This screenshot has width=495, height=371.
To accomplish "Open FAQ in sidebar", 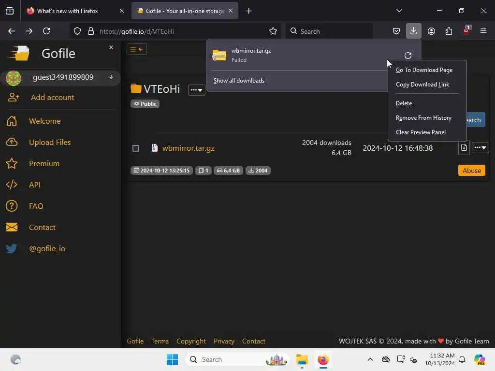I will [x=36, y=206].
